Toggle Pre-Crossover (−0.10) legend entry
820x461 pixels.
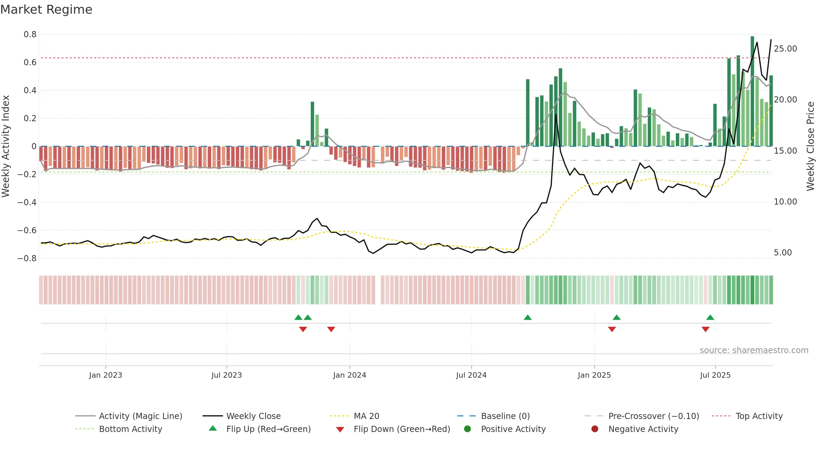642,416
